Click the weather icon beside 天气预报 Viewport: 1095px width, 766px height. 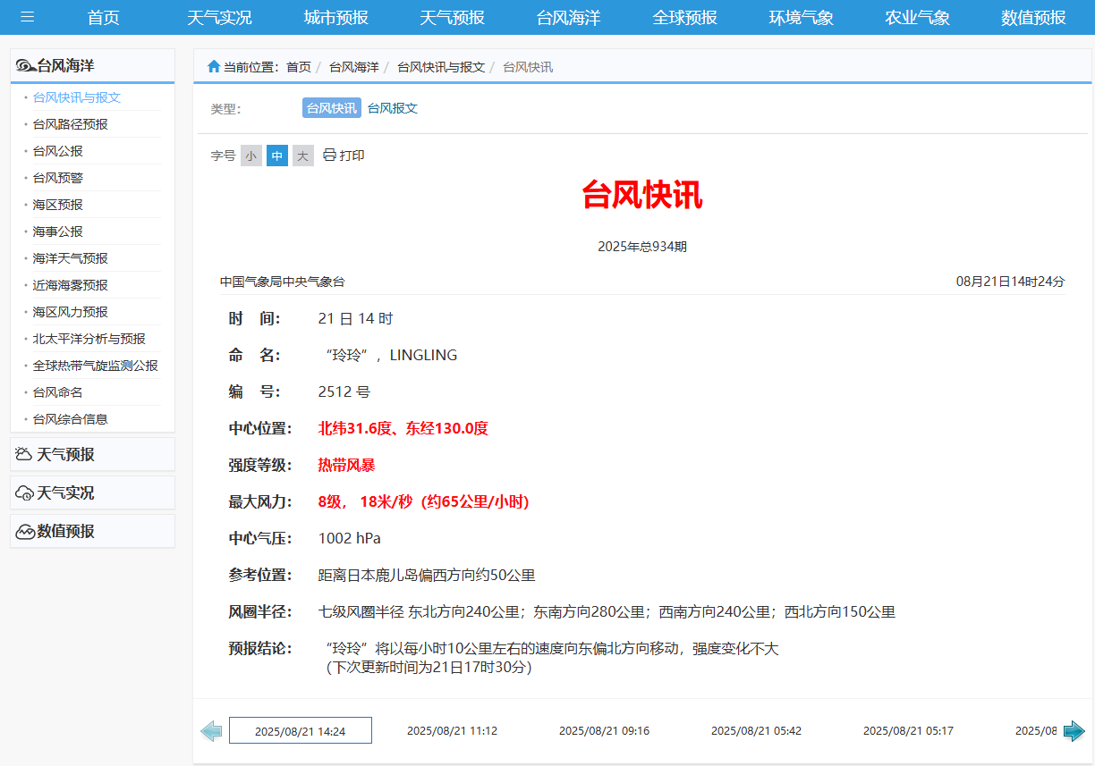pos(24,455)
